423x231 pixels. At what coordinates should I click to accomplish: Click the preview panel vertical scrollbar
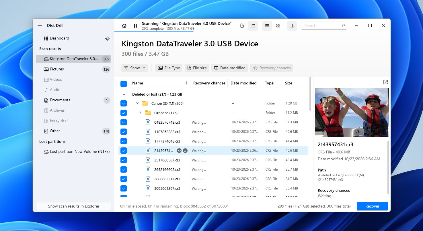coord(388,167)
